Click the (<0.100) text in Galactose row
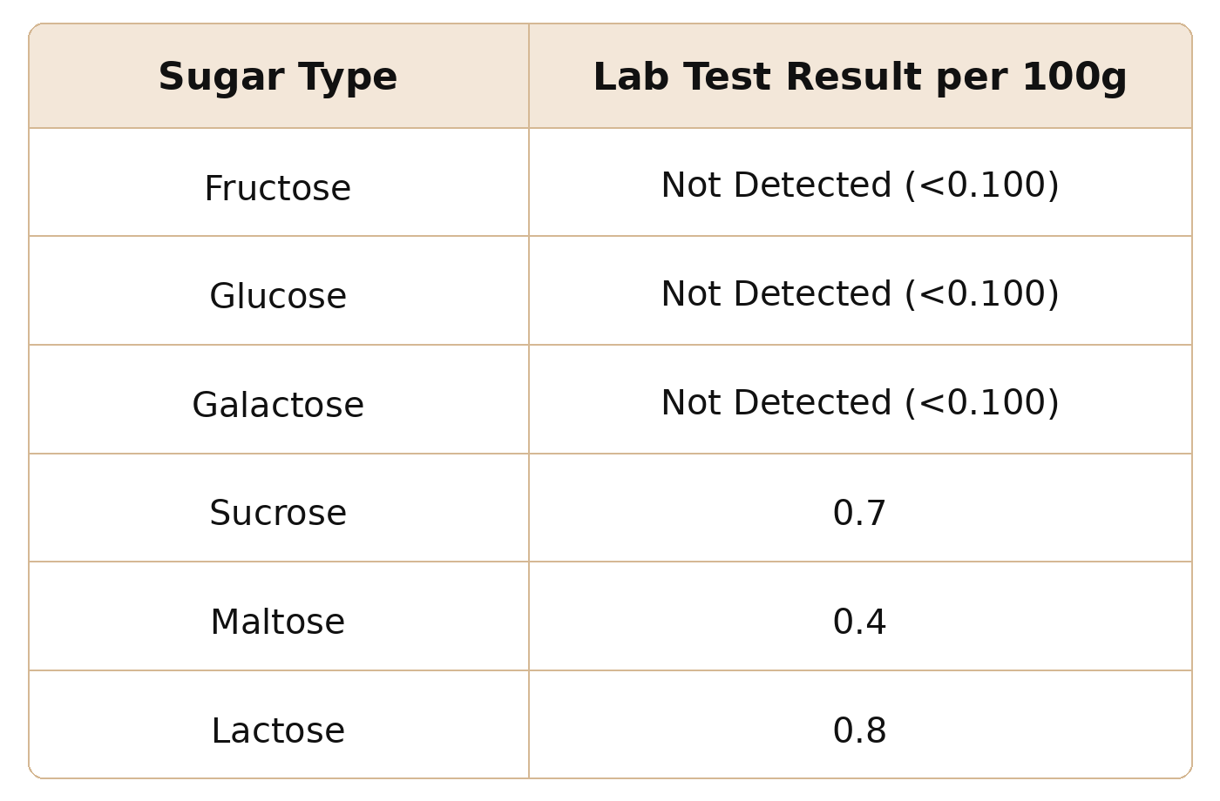Viewport: 1220px width, 801px height. click(x=982, y=403)
